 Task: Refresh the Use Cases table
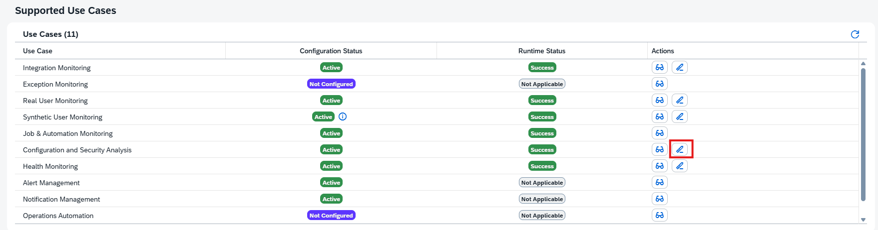click(855, 34)
